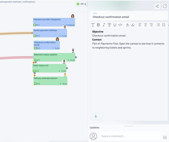169x142 pixels.
Task: Click the green OT-3 ticket icon
Action: pyautogui.click(x=34, y=71)
